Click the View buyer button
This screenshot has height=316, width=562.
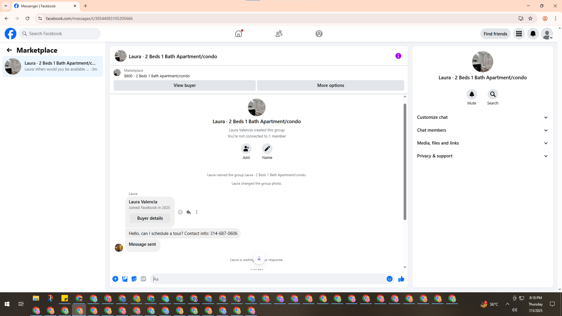pyautogui.click(x=184, y=85)
